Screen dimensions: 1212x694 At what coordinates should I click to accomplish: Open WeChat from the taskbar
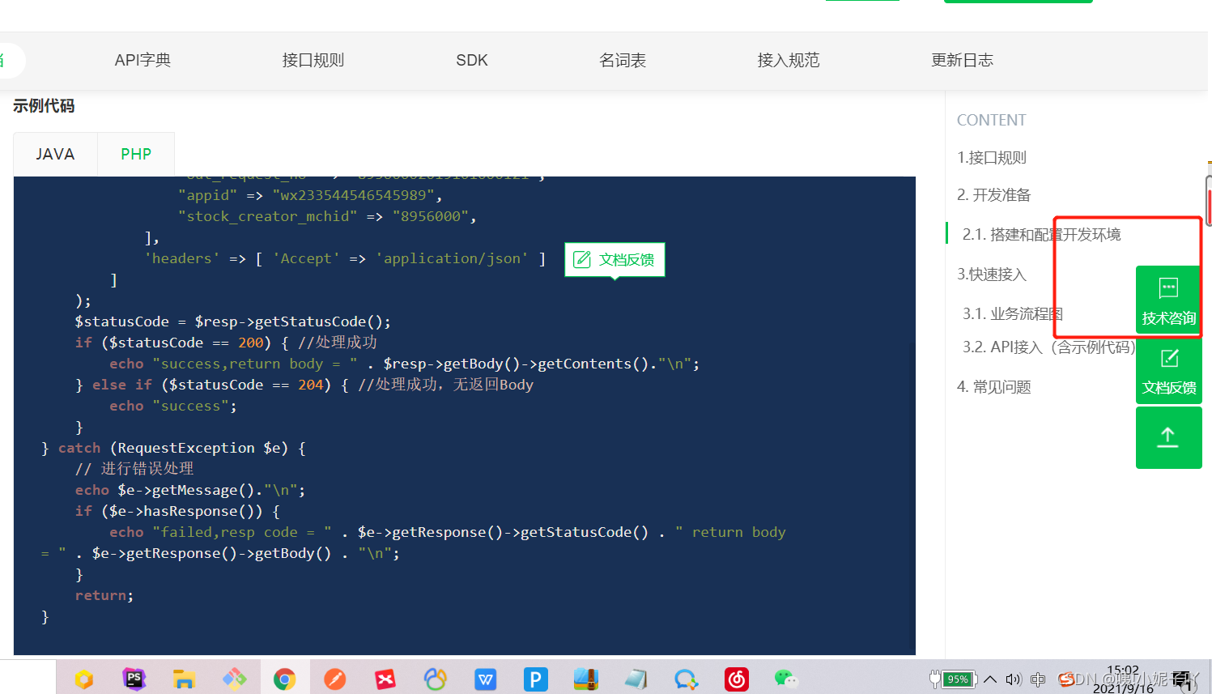pos(786,679)
